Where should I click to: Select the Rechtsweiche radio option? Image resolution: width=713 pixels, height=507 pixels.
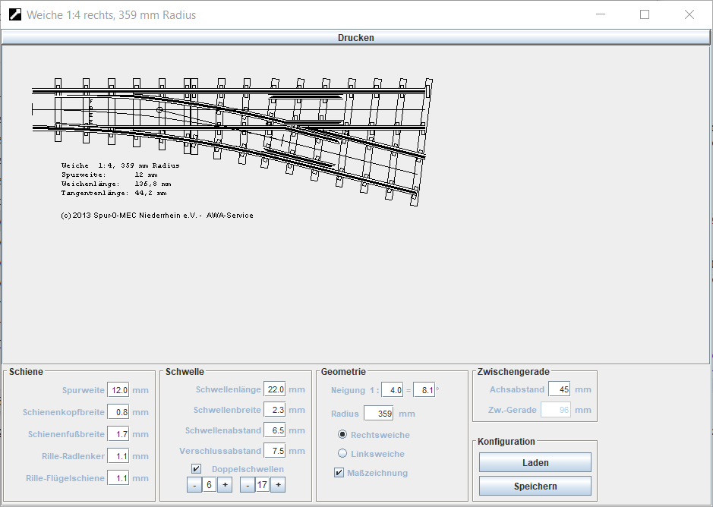coord(342,435)
